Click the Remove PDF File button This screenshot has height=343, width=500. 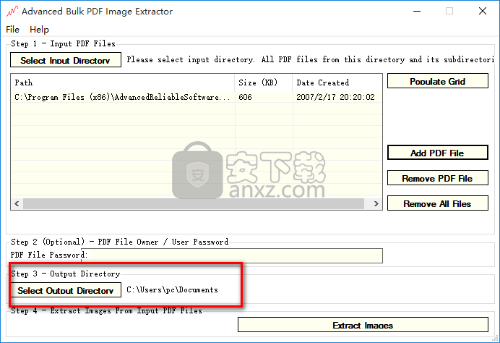438,178
